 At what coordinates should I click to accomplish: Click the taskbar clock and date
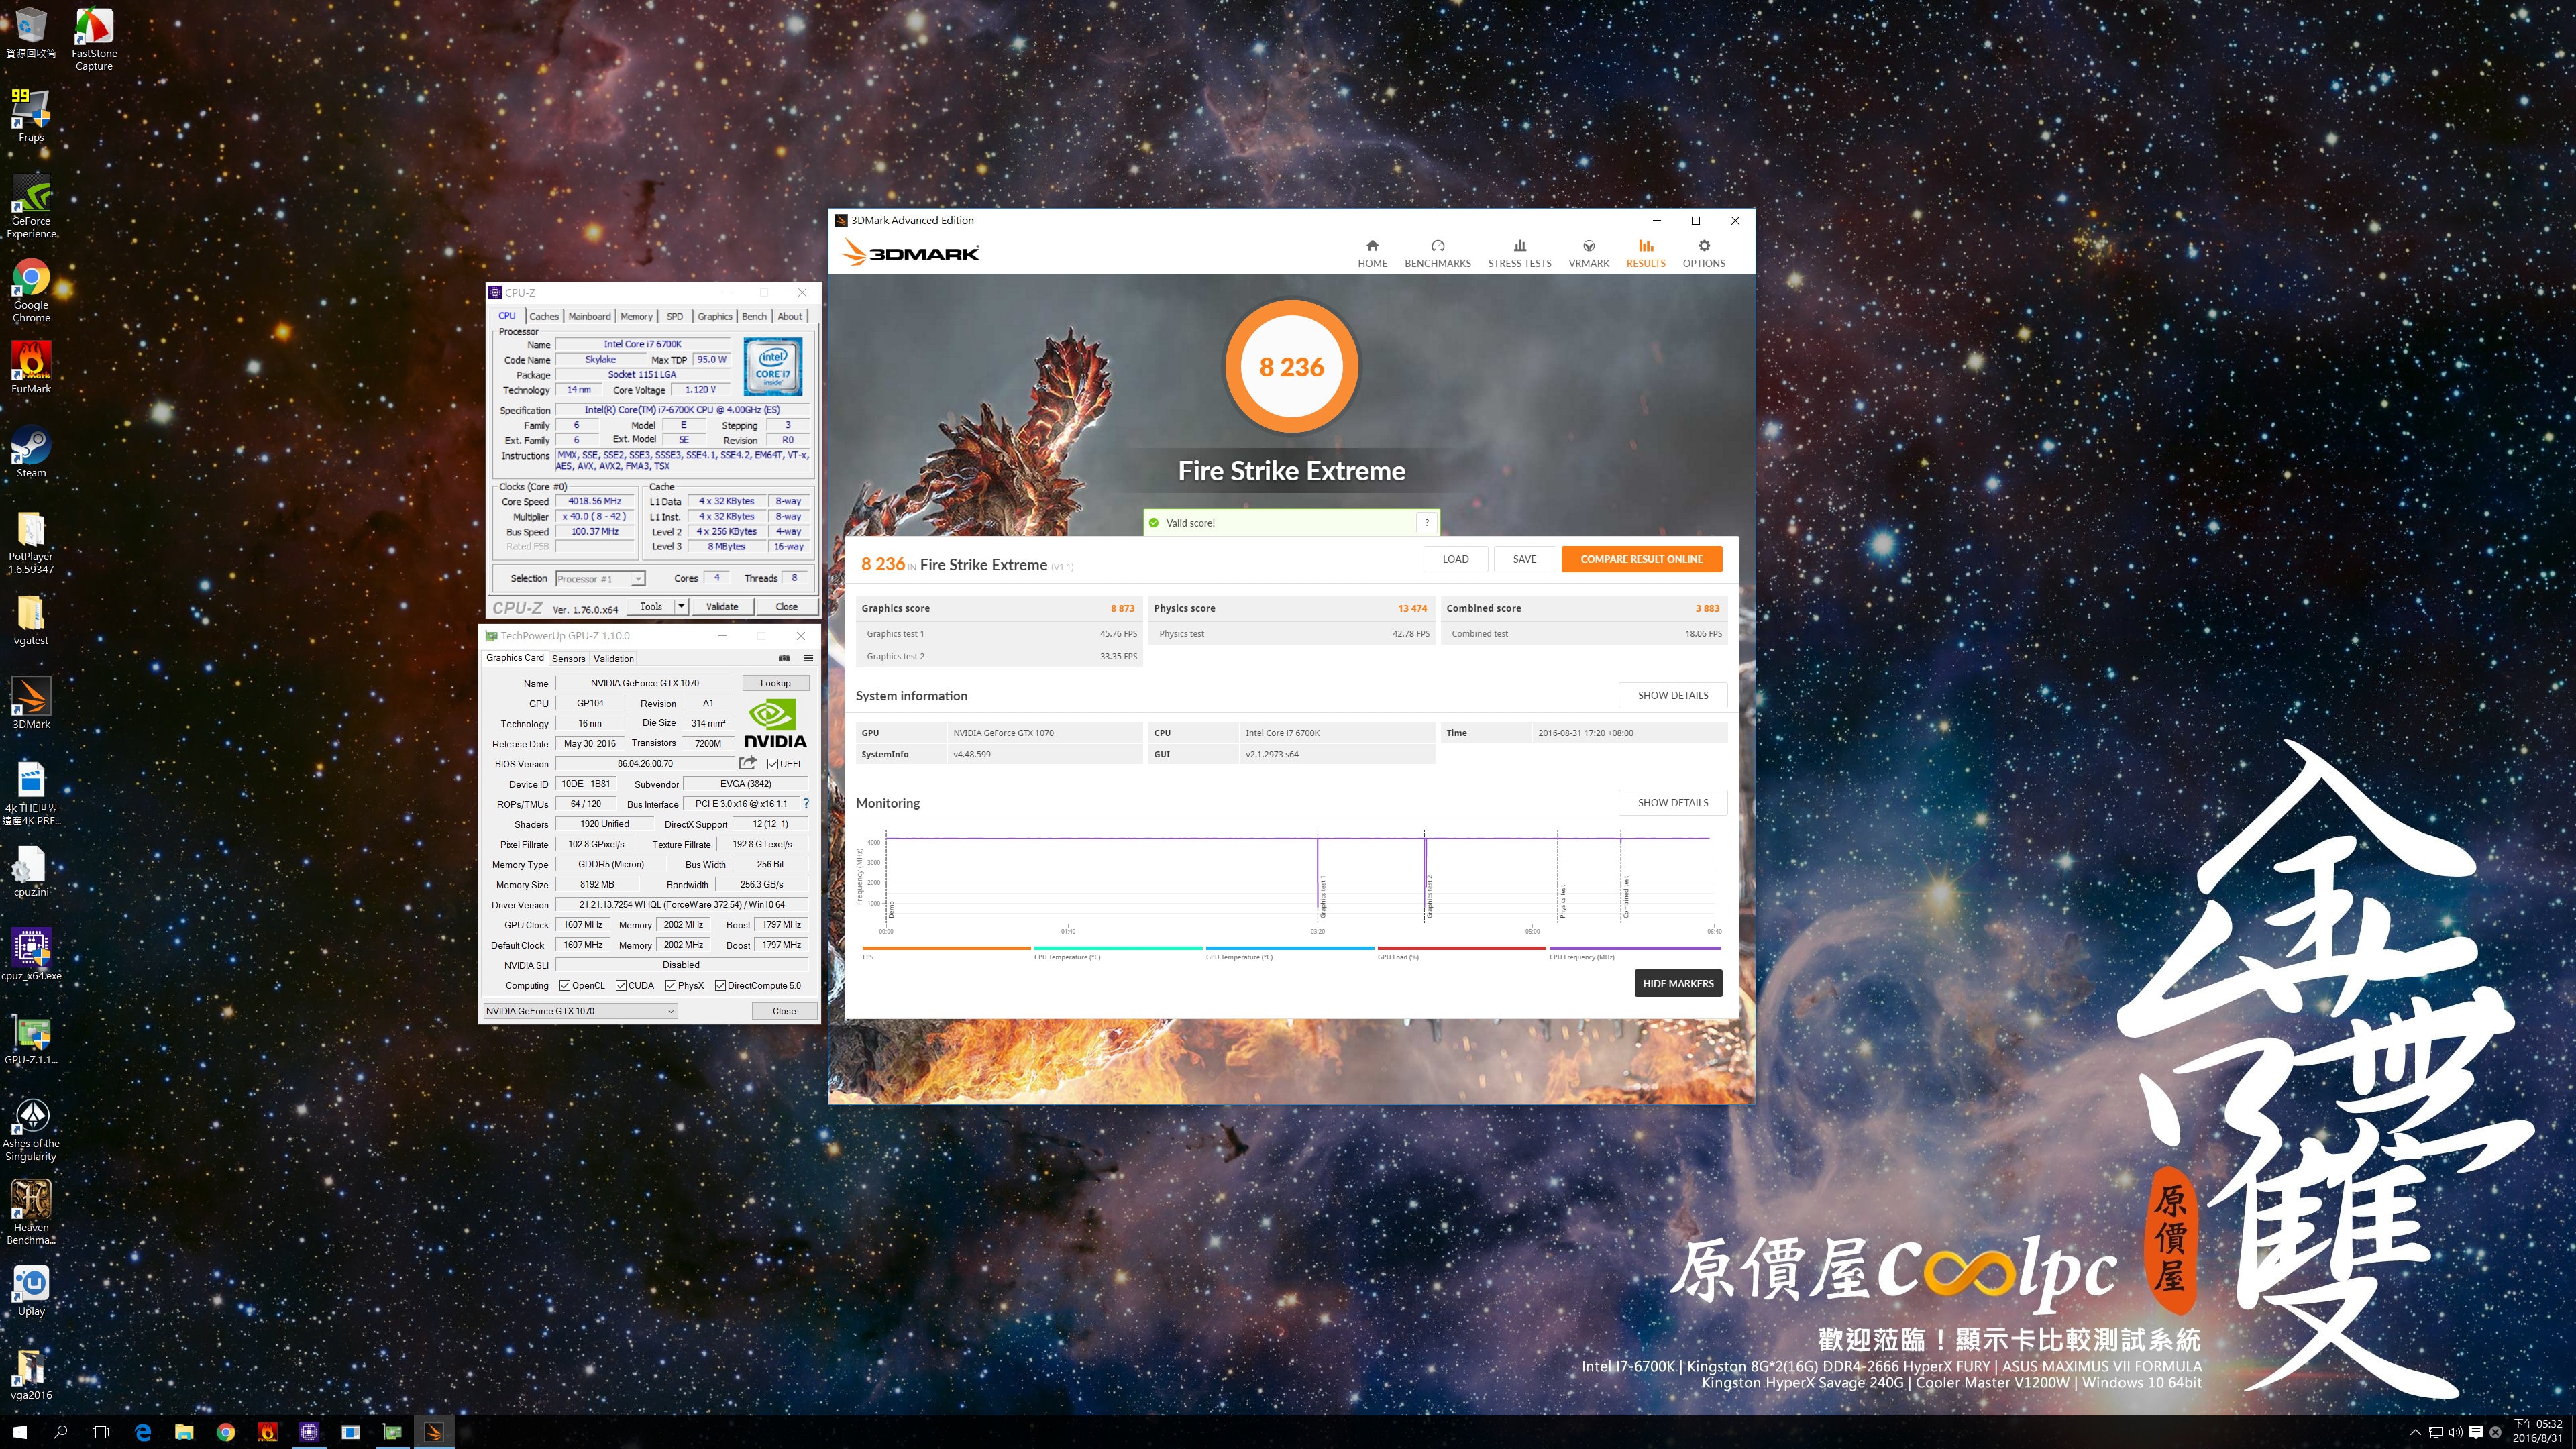2538,1431
